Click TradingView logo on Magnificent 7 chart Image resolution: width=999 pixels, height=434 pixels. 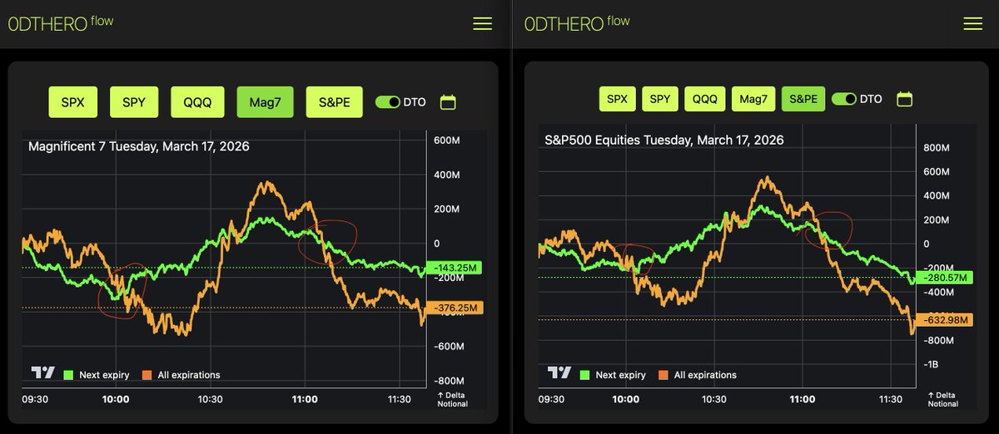pyautogui.click(x=42, y=373)
